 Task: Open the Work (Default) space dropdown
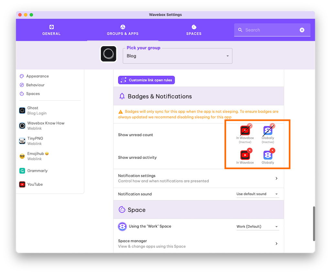[x=258, y=227]
